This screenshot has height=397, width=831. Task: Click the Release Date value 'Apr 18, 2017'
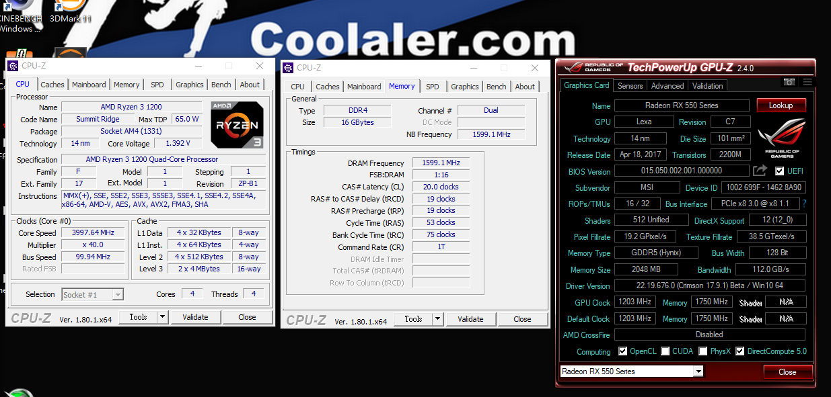[x=641, y=155]
